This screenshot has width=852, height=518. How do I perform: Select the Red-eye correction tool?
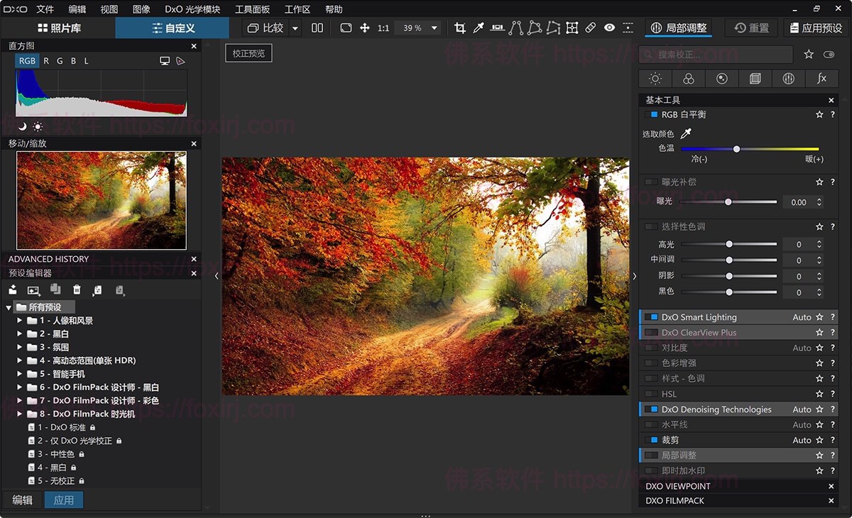pos(610,28)
